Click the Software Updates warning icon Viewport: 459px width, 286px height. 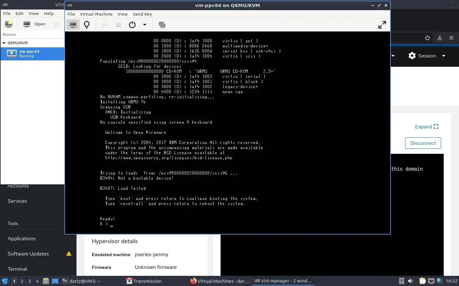click(x=69, y=254)
